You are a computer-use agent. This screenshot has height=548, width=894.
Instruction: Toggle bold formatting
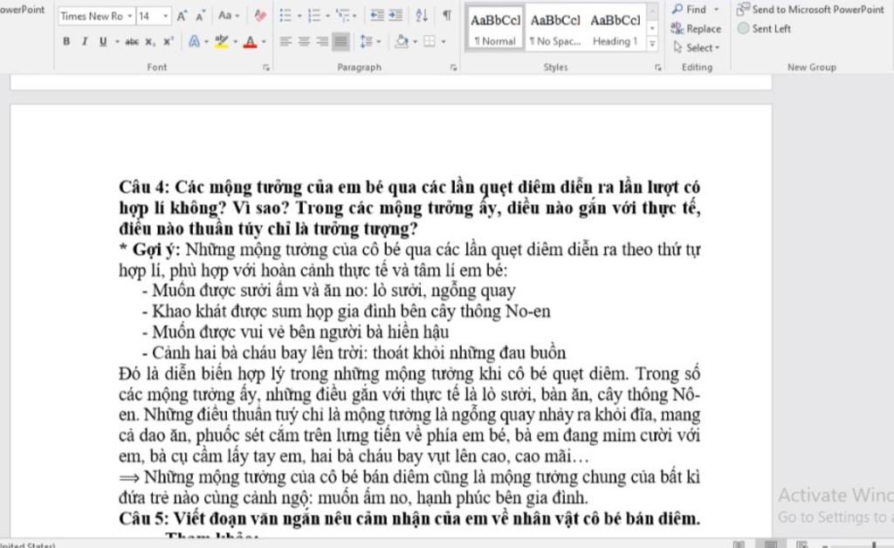[66, 42]
